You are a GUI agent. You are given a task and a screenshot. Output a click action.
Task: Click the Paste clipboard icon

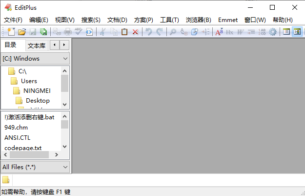click(x=124, y=32)
